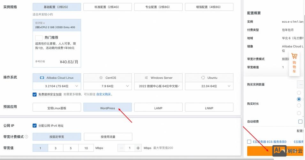The image size is (305, 160).
Task: Expand the CentOS 7.9 64位 version dropdown
Action: point(108,86)
